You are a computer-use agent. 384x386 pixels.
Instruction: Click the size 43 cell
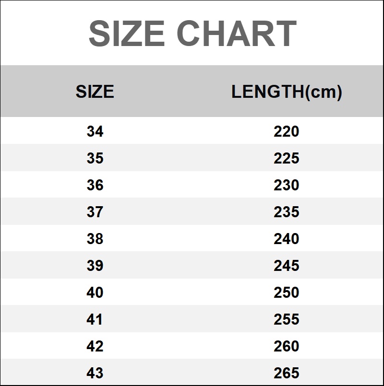pyautogui.click(x=95, y=373)
